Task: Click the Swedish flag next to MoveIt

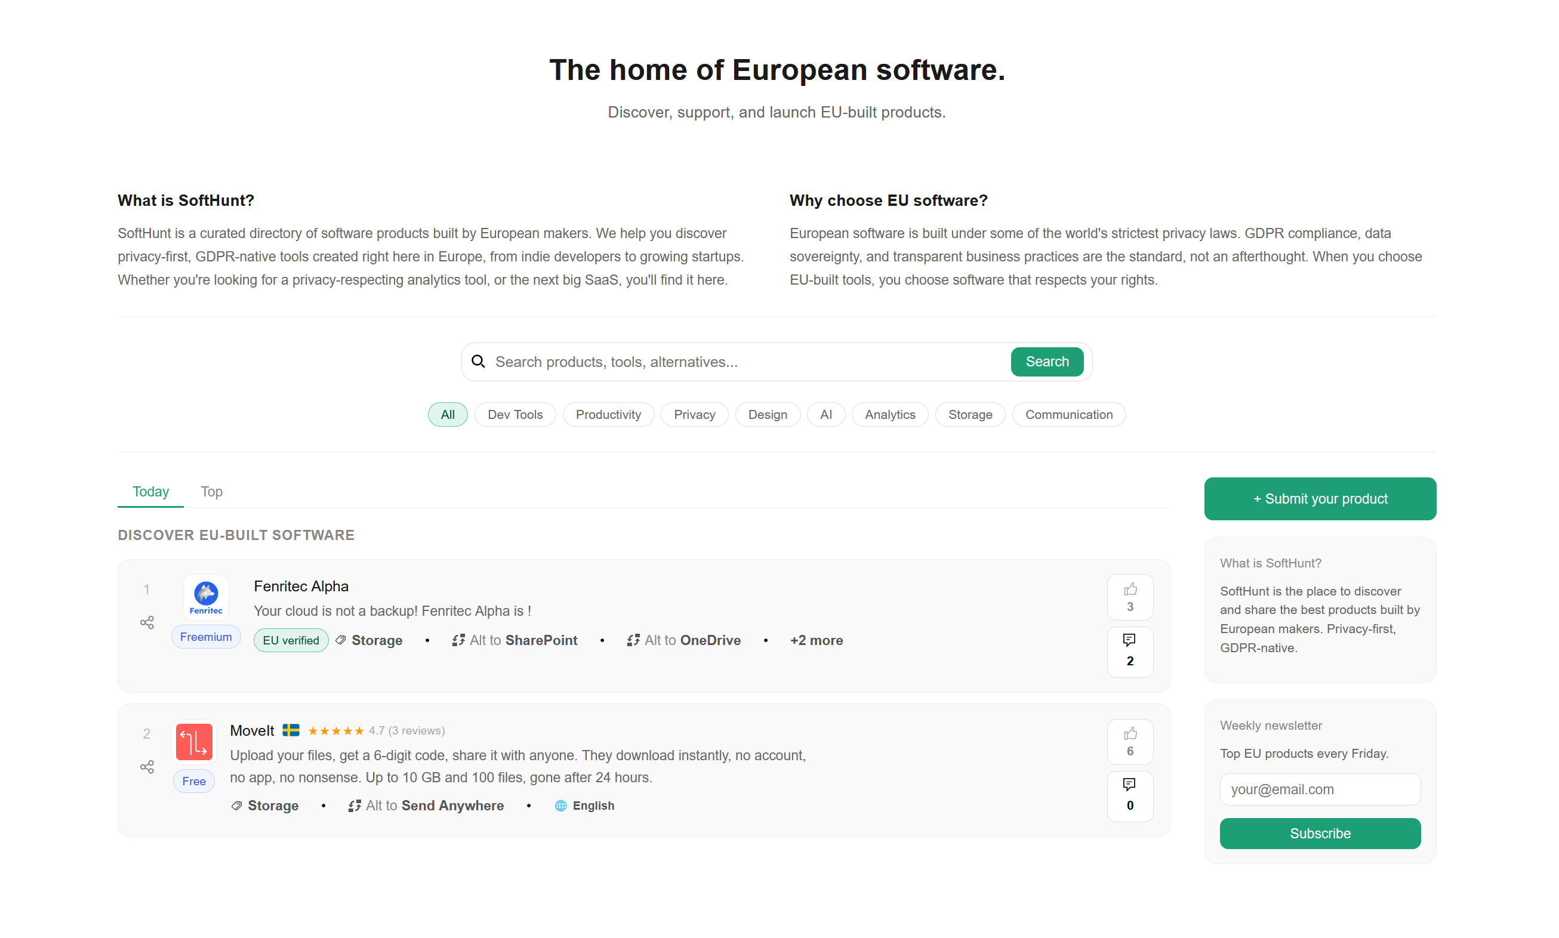Action: pos(291,731)
